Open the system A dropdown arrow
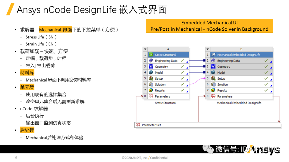 [x=145, y=49]
